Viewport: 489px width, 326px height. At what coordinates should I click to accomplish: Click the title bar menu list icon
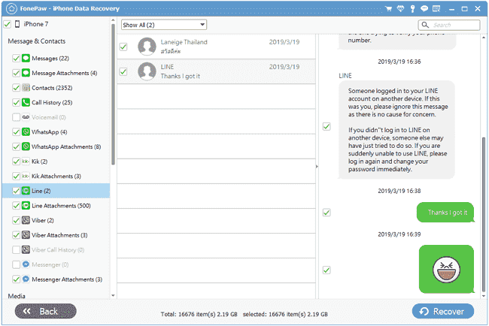[436, 8]
